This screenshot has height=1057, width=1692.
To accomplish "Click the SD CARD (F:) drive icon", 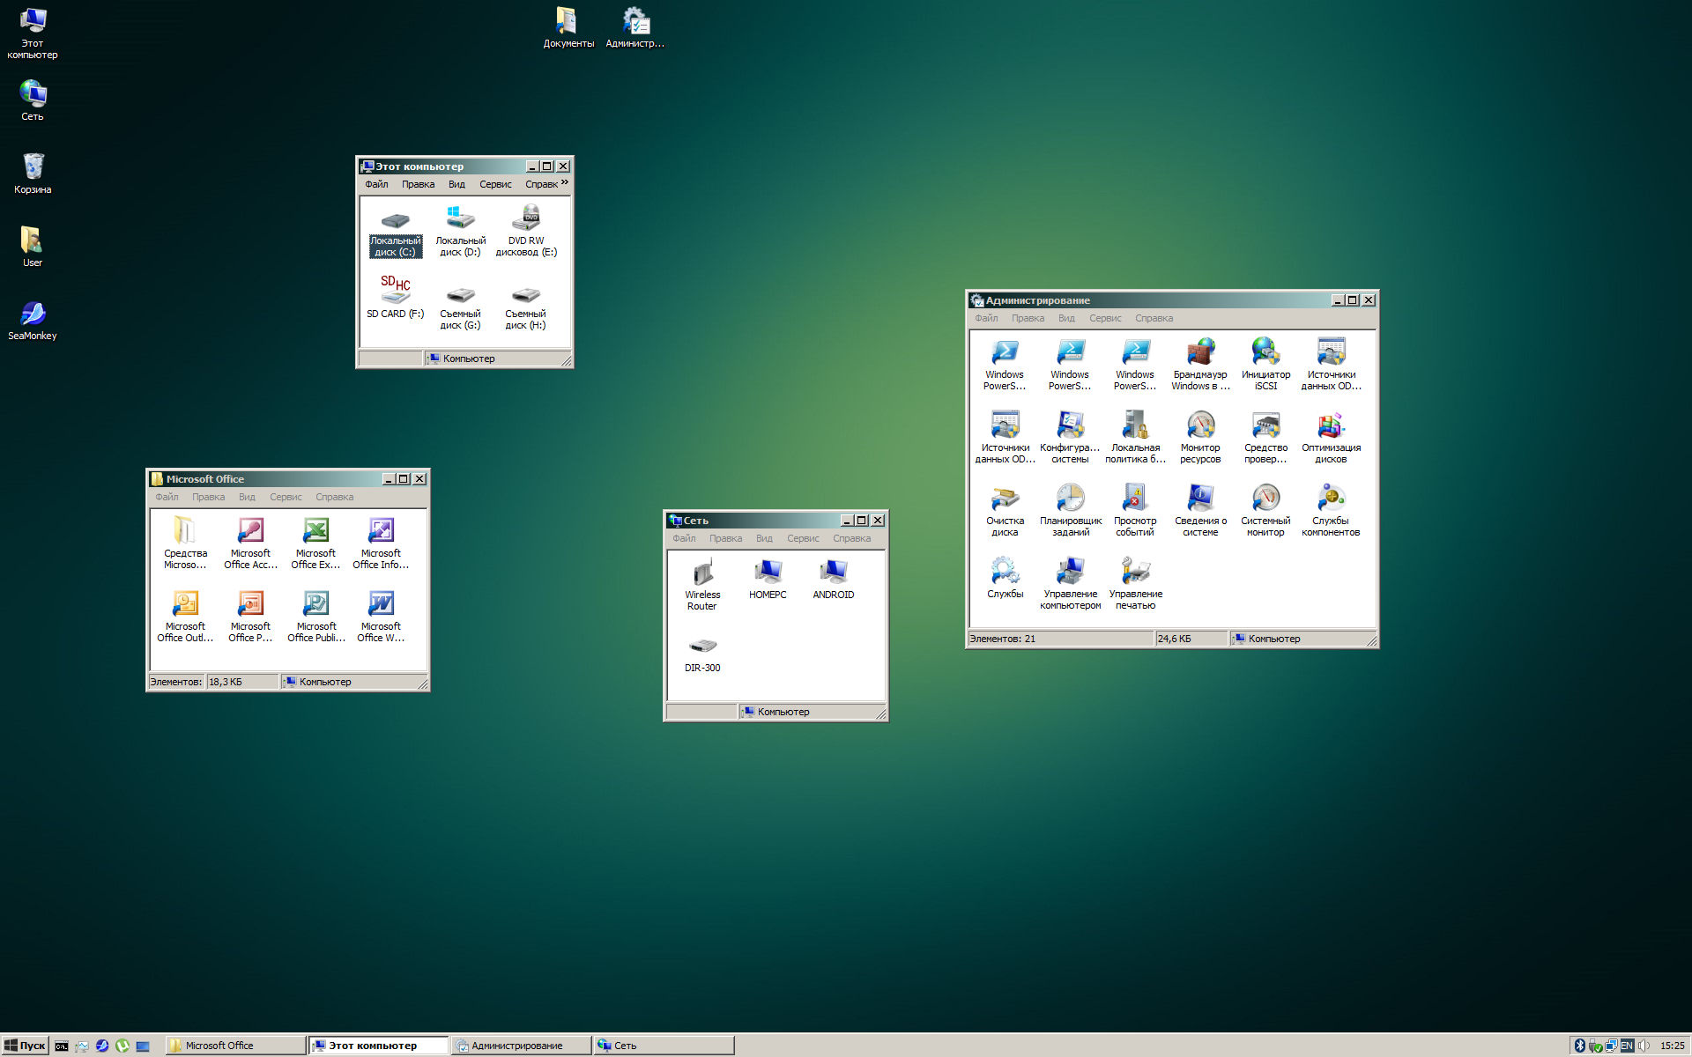I will coord(395,292).
